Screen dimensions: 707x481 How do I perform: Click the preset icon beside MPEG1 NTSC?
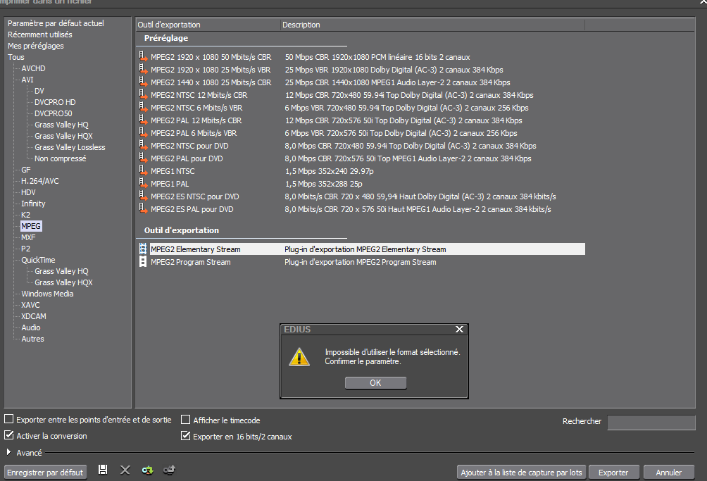click(x=143, y=170)
